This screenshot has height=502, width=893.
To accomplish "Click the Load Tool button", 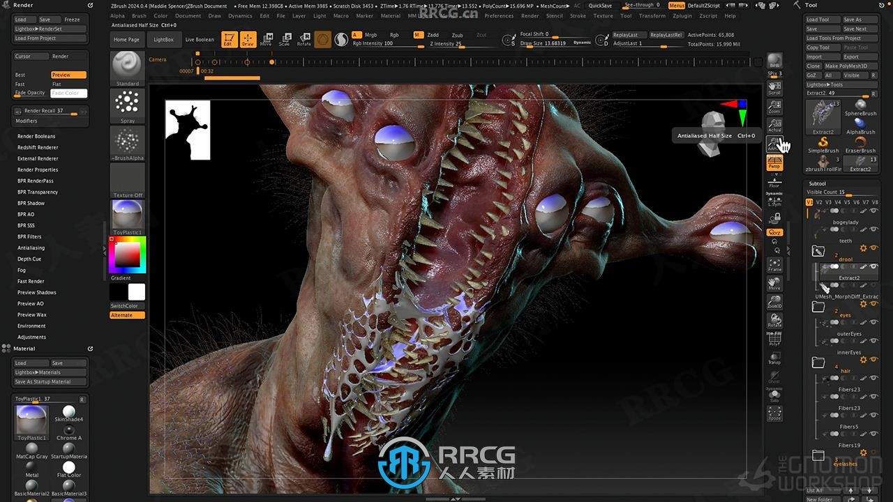I will click(822, 20).
